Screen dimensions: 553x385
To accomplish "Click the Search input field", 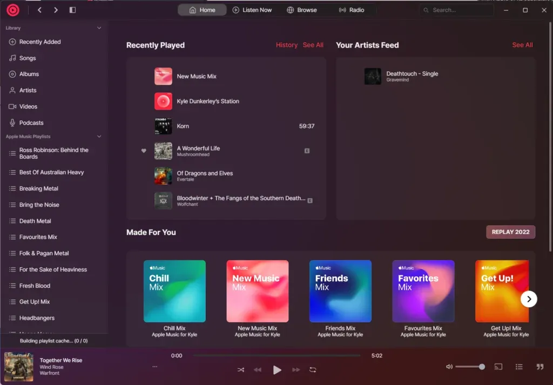I will [456, 10].
